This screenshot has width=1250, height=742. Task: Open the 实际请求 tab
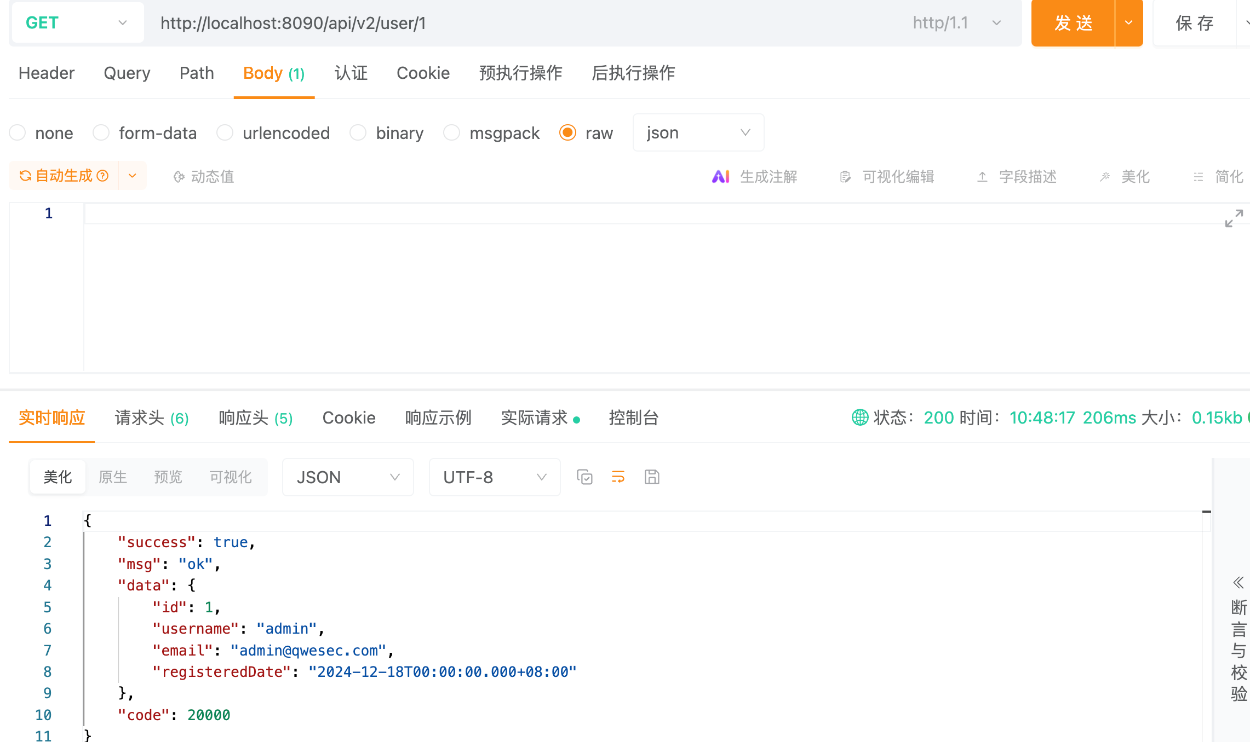(541, 418)
